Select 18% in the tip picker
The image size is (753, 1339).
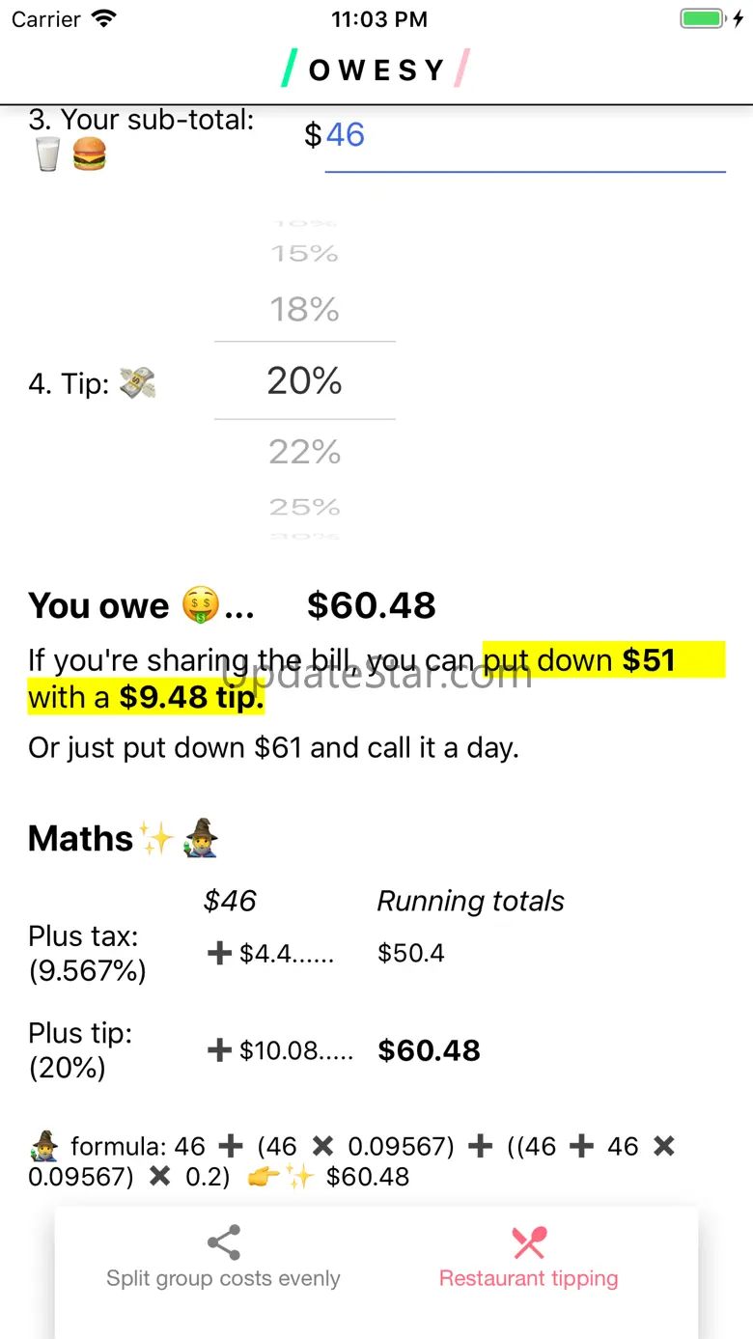pyautogui.click(x=305, y=309)
